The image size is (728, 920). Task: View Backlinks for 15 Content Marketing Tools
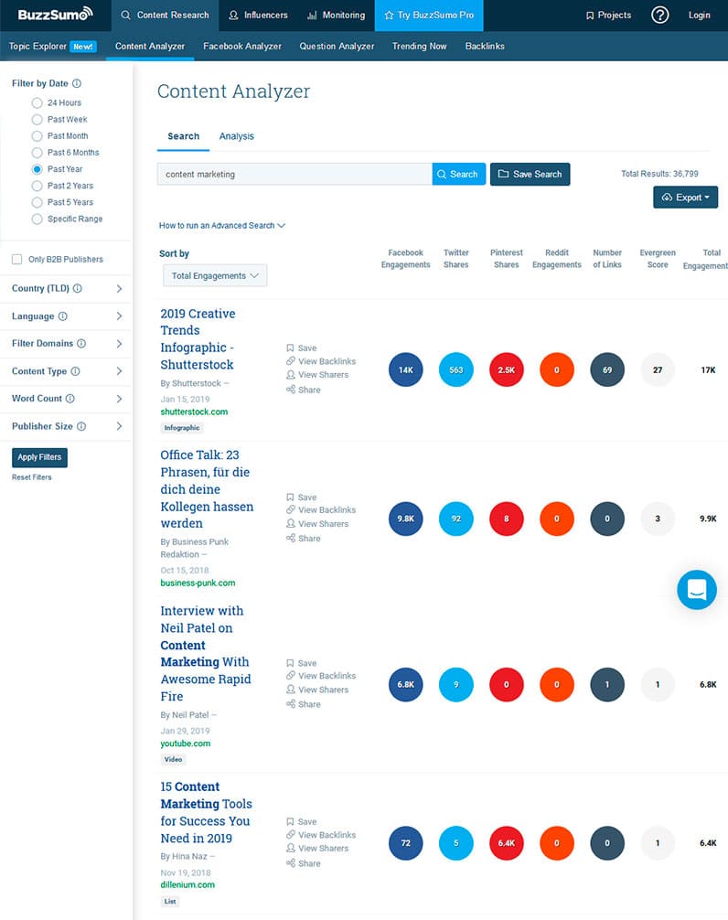(x=321, y=834)
